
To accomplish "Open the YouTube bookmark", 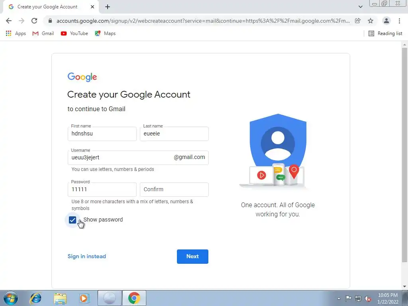I will click(x=75, y=33).
